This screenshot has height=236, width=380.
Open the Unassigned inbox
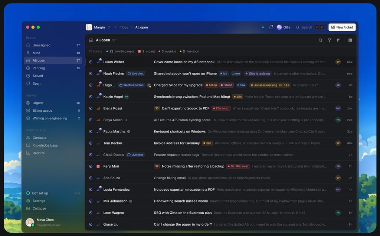coord(53,45)
